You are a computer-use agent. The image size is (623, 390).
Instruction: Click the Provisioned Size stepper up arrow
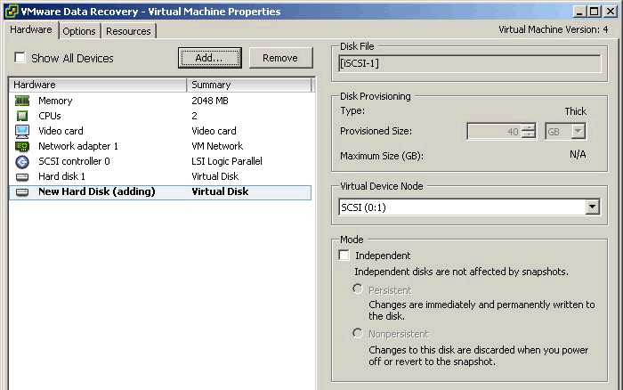tap(529, 127)
